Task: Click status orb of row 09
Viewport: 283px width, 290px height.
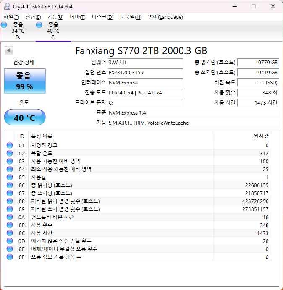Action: [x=10, y=209]
